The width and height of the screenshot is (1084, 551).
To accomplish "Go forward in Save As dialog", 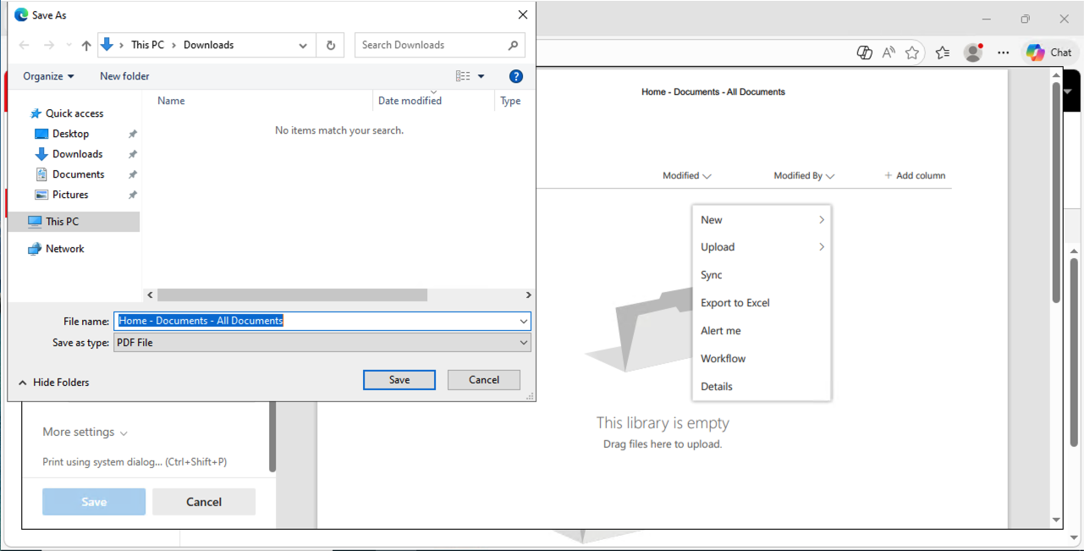I will point(49,45).
